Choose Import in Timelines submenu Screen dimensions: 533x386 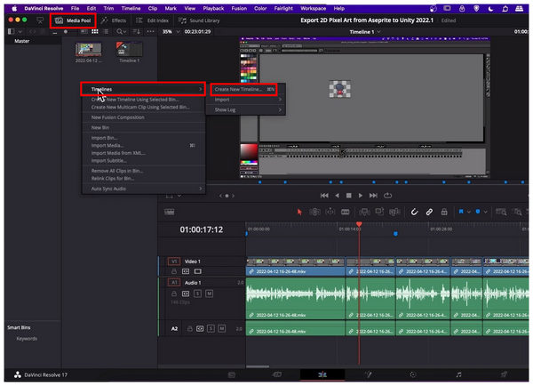[x=247, y=100]
